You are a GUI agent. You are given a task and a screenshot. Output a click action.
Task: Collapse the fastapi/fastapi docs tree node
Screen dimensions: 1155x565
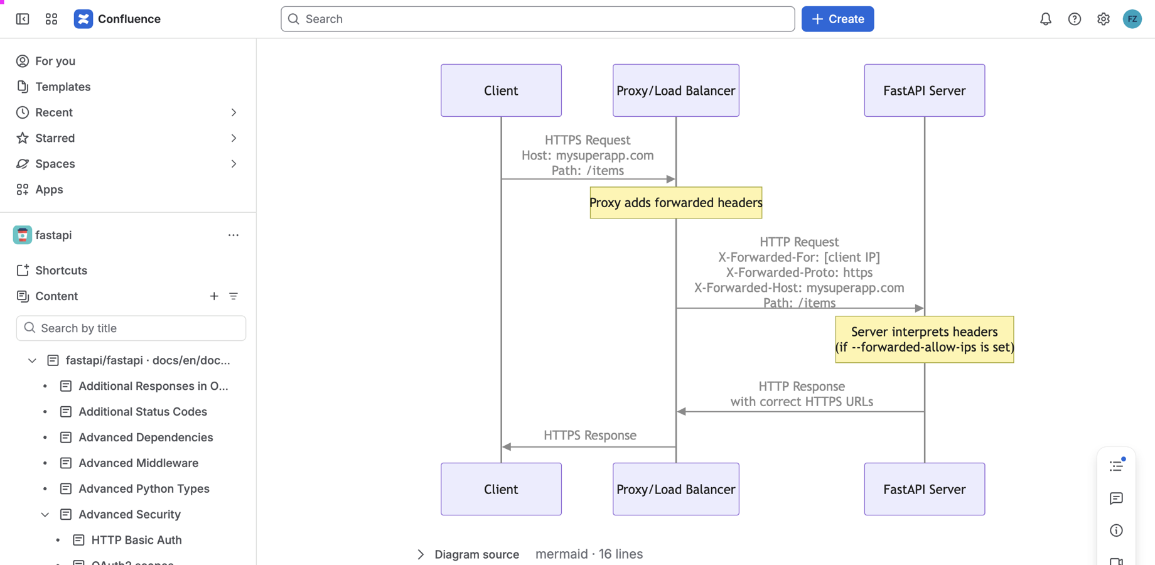pyautogui.click(x=32, y=360)
